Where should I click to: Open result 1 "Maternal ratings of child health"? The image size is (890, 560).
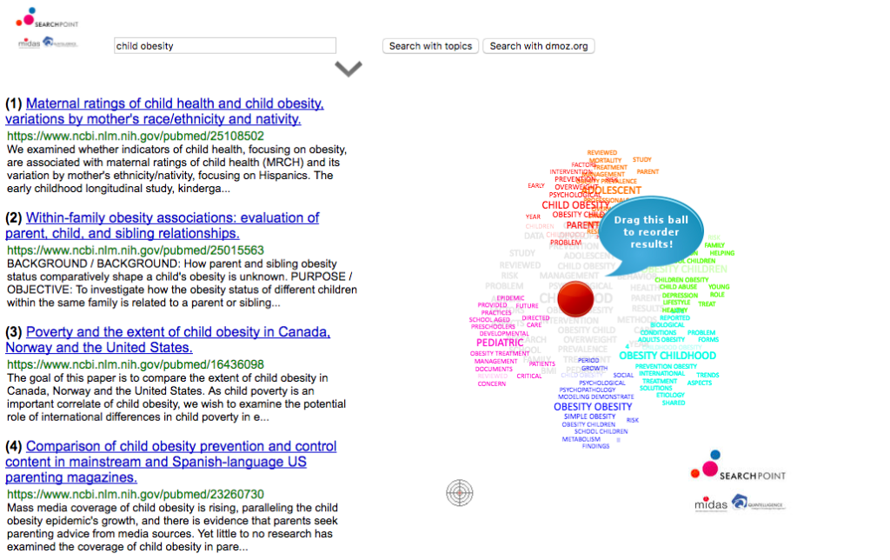pos(164,111)
